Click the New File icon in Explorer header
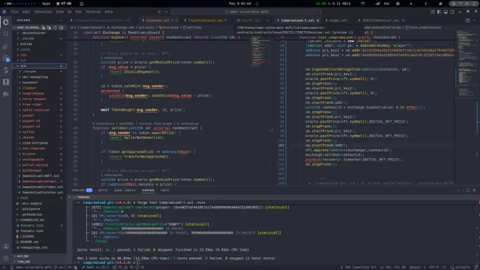 click(x=44, y=27)
